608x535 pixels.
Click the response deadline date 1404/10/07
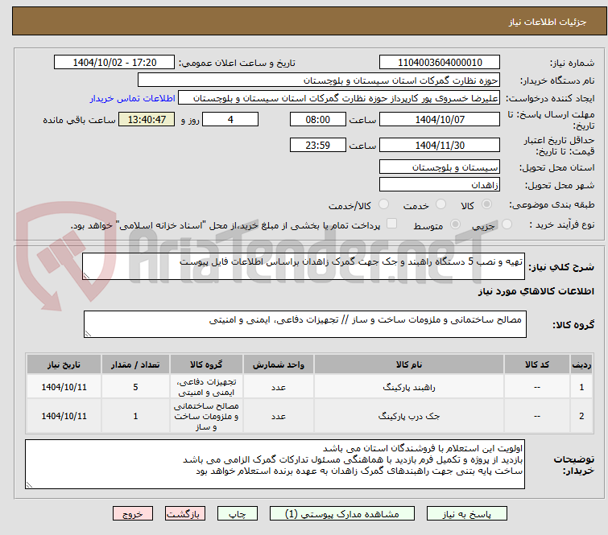pos(440,119)
